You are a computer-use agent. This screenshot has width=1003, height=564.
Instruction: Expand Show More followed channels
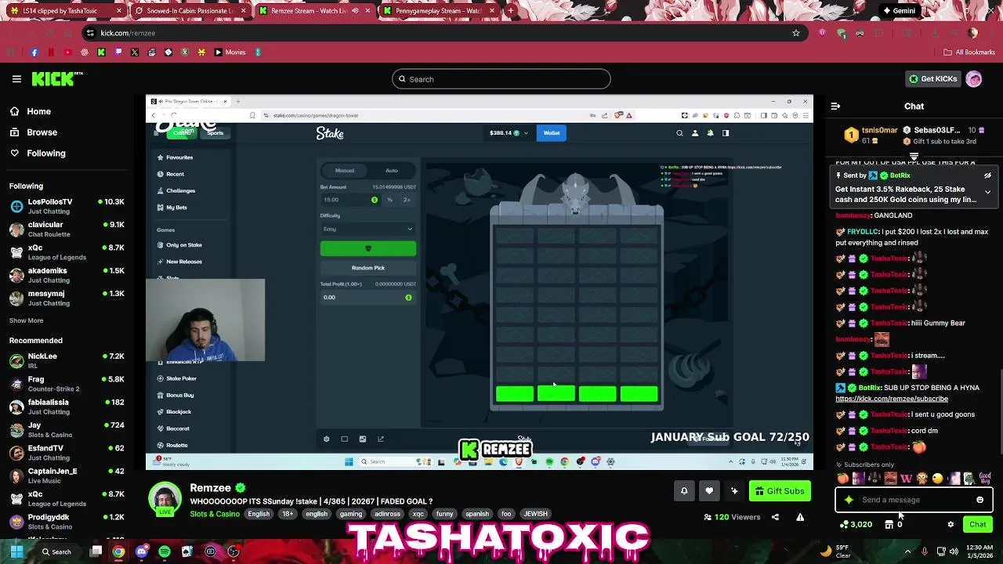[x=26, y=320]
